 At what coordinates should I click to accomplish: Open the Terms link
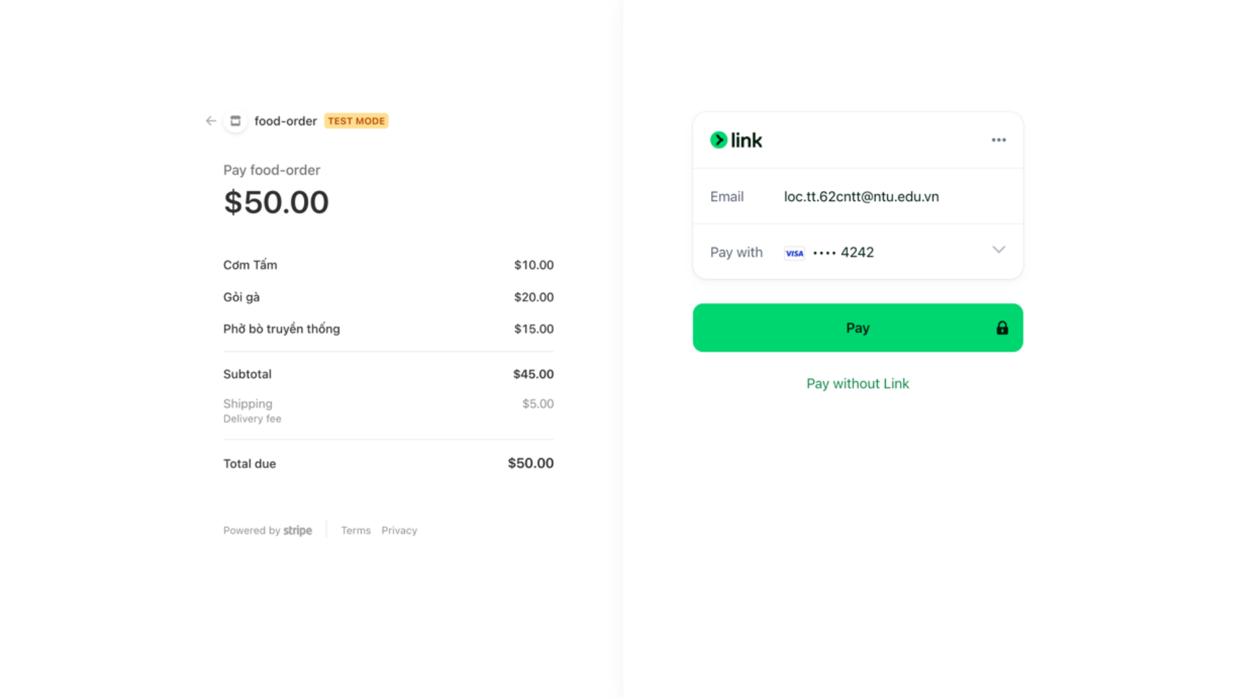point(356,531)
